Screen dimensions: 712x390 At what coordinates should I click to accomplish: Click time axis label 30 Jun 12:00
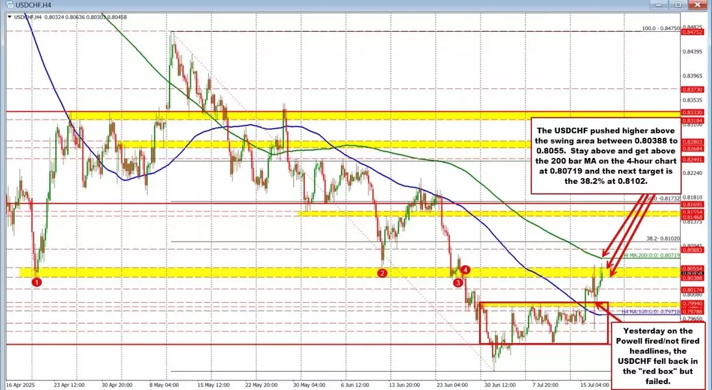[499, 383]
